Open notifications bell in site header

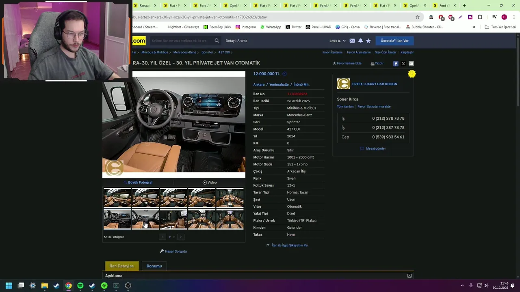(x=360, y=41)
